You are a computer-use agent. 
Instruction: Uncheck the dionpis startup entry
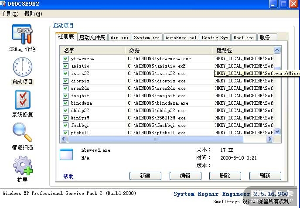click(x=65, y=81)
